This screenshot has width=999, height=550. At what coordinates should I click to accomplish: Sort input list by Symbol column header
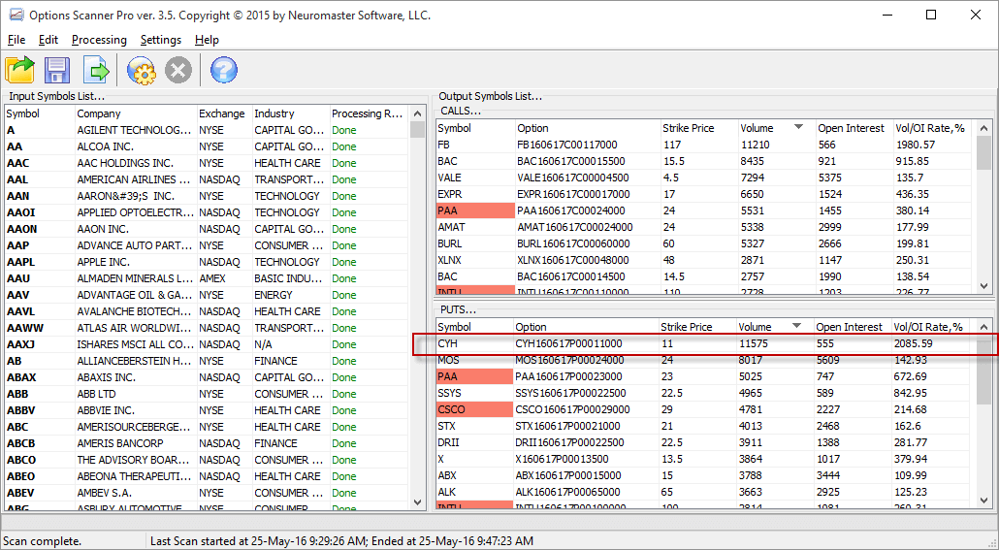click(x=40, y=113)
